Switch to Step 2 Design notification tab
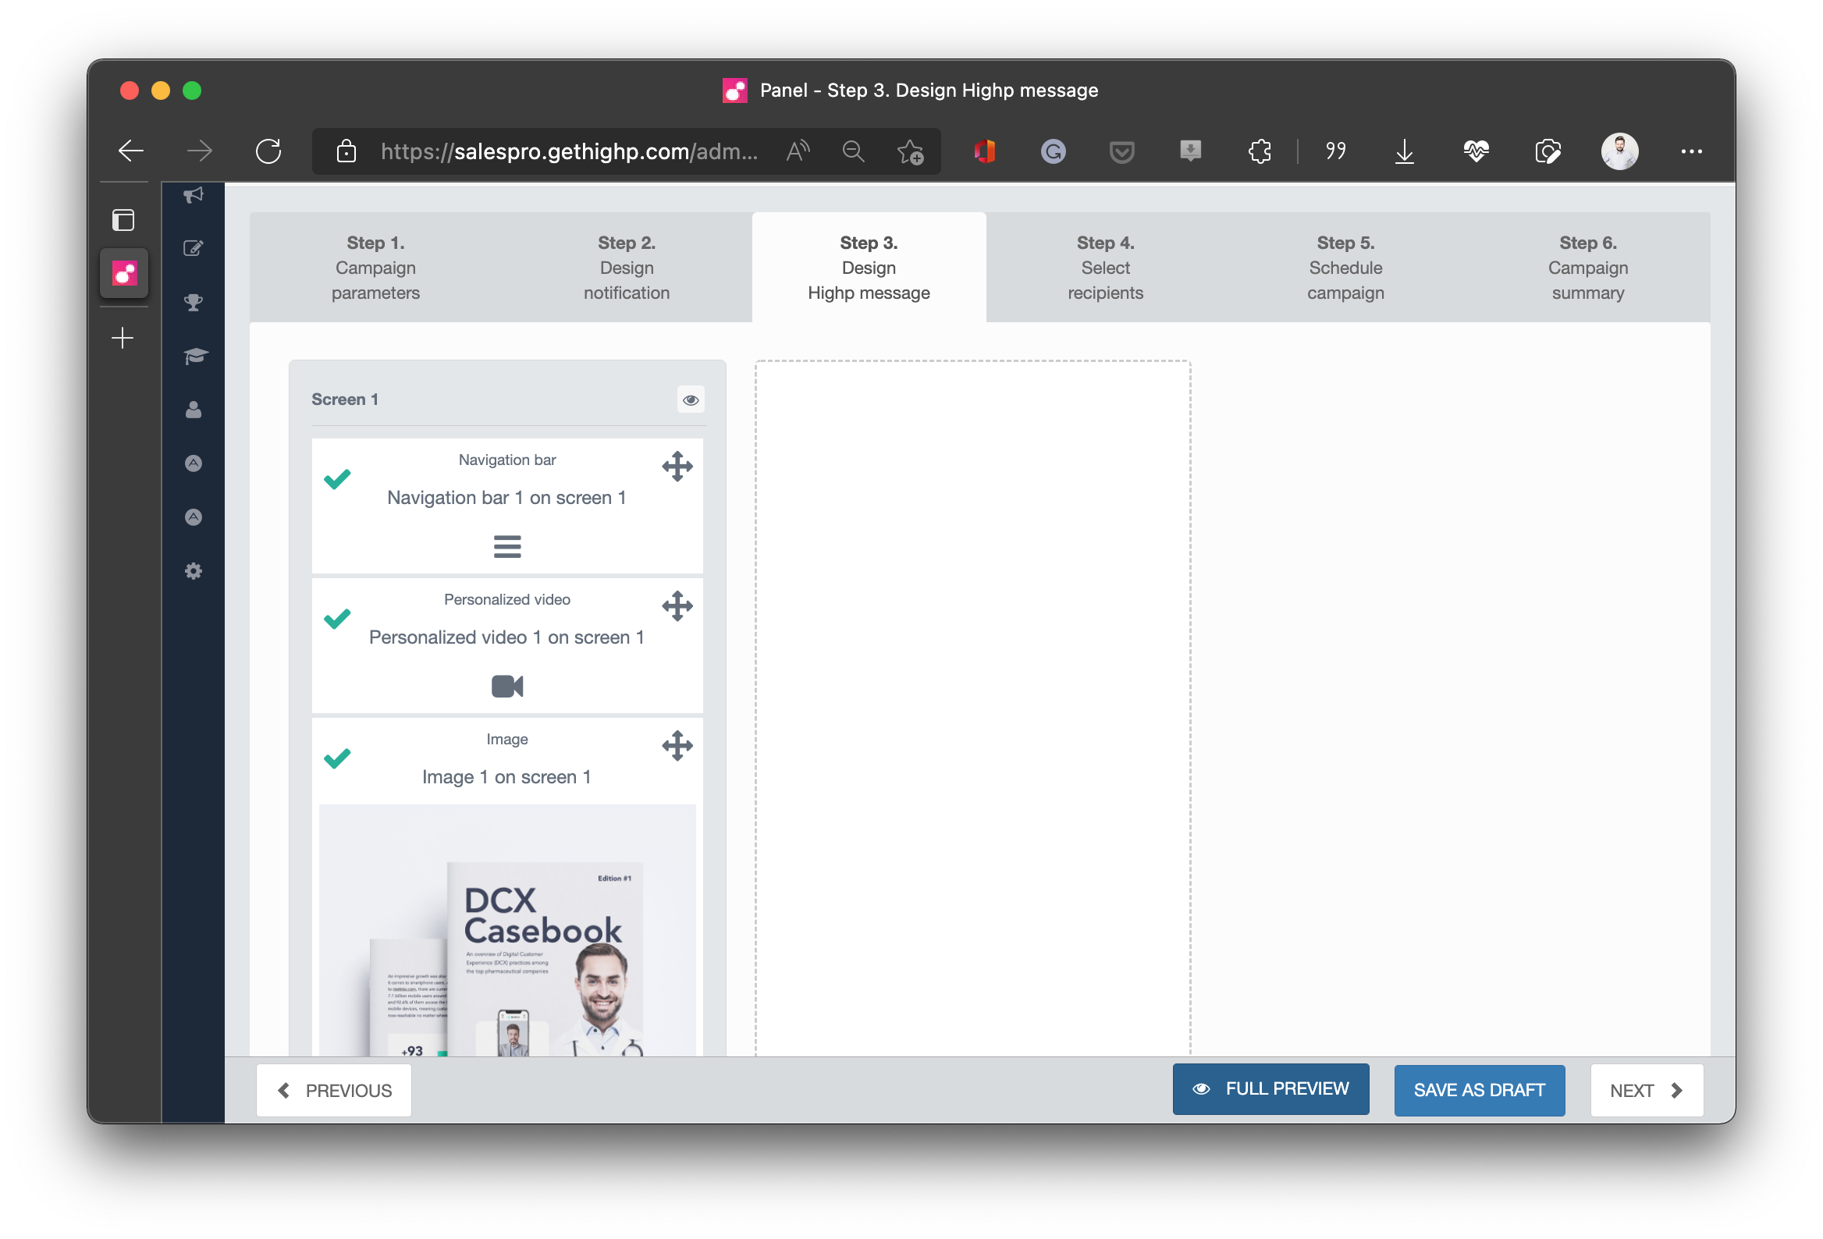The height and width of the screenshot is (1239, 1823). click(626, 268)
